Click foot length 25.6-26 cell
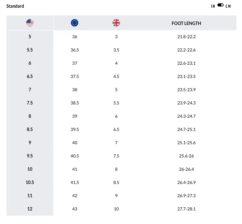 pos(187,156)
